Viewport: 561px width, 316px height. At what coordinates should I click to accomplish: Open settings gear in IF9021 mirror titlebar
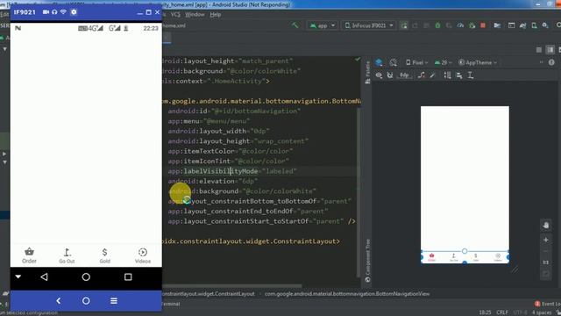[74, 11]
